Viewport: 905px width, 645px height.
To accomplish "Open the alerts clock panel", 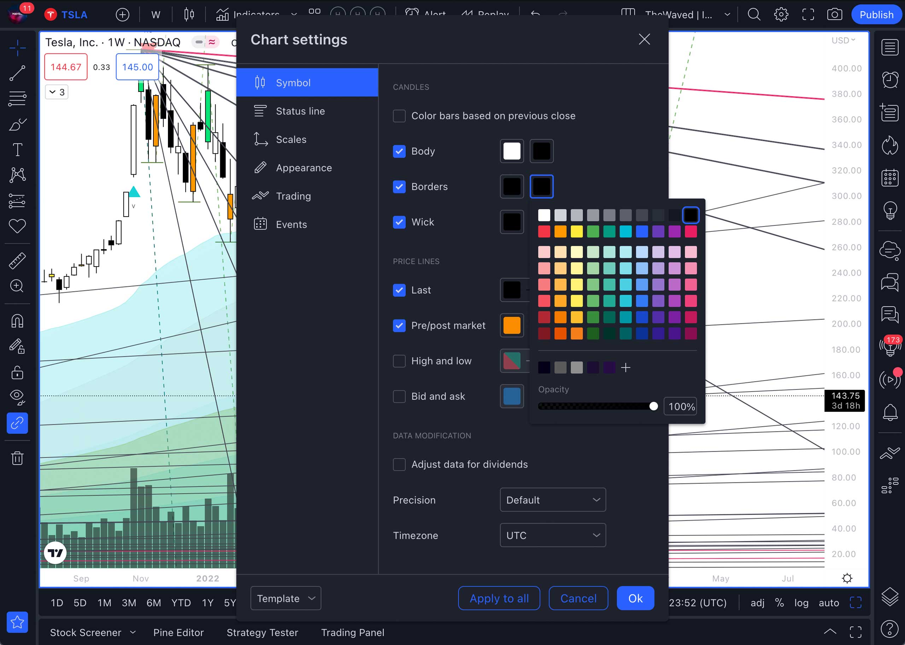I will 889,80.
